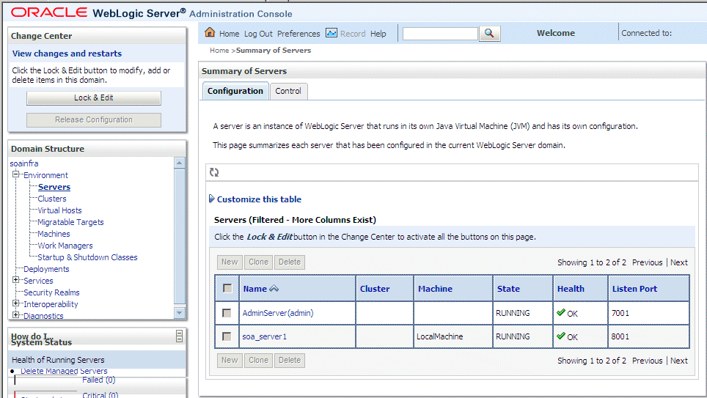Select Clusters in the Domain Structure tree
The width and height of the screenshot is (707, 398).
(52, 199)
